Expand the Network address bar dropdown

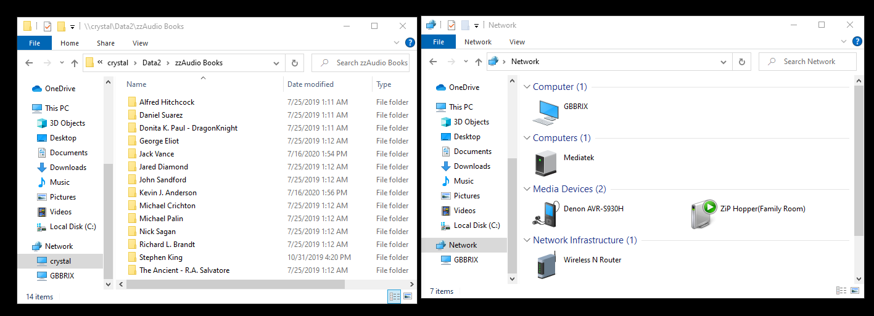coord(724,62)
